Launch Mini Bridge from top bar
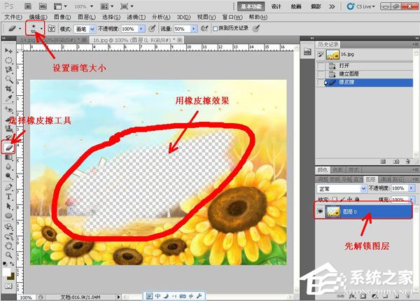This screenshot has width=420, height=301. coord(43,6)
